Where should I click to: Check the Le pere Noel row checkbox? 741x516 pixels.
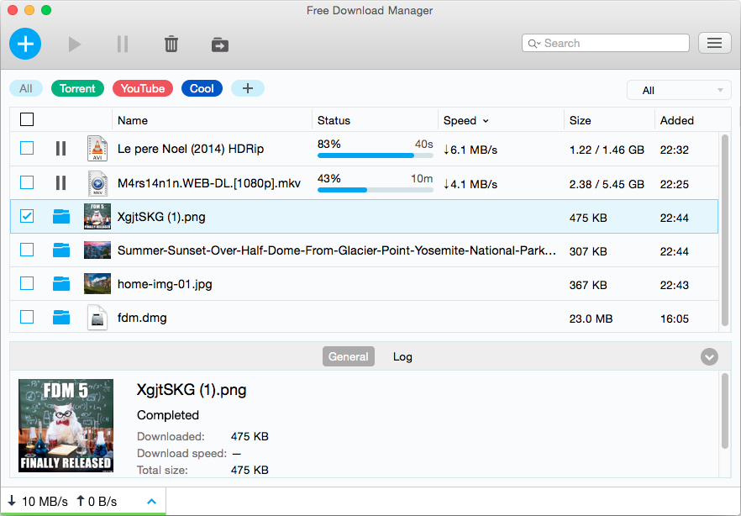click(27, 149)
